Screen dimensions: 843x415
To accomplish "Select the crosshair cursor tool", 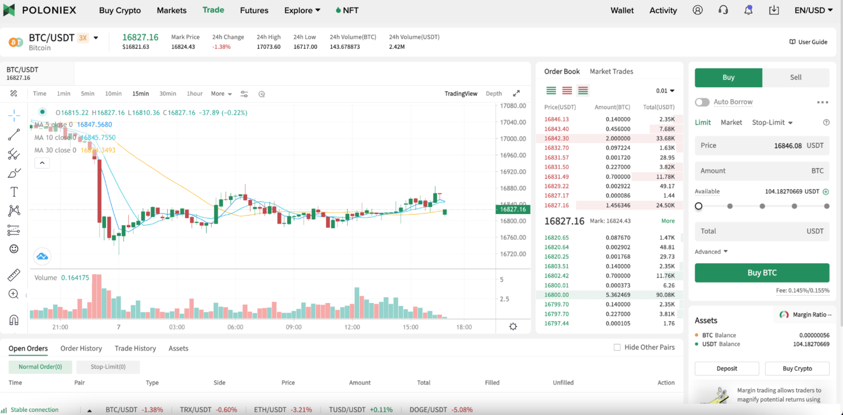I will [14, 115].
